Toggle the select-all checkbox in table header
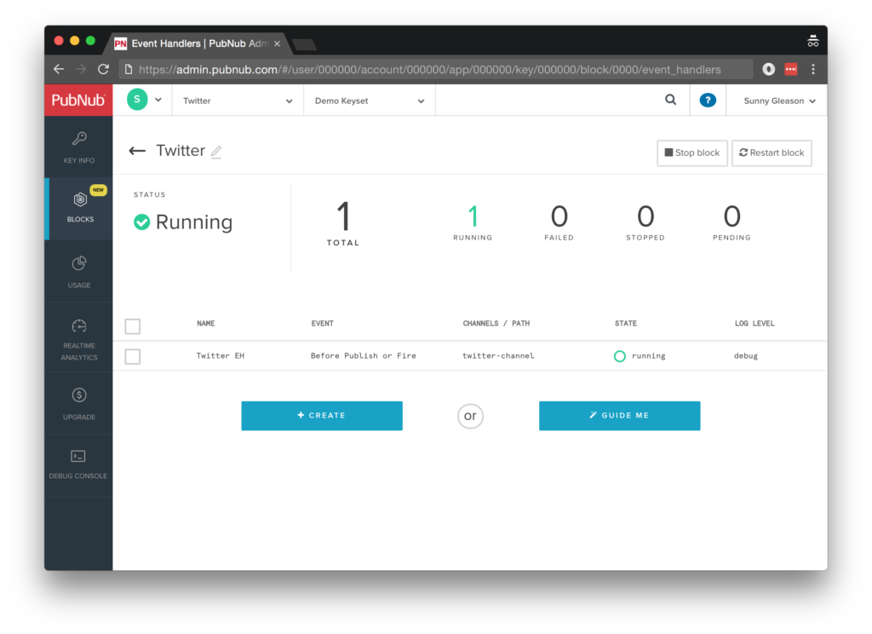 pyautogui.click(x=133, y=326)
